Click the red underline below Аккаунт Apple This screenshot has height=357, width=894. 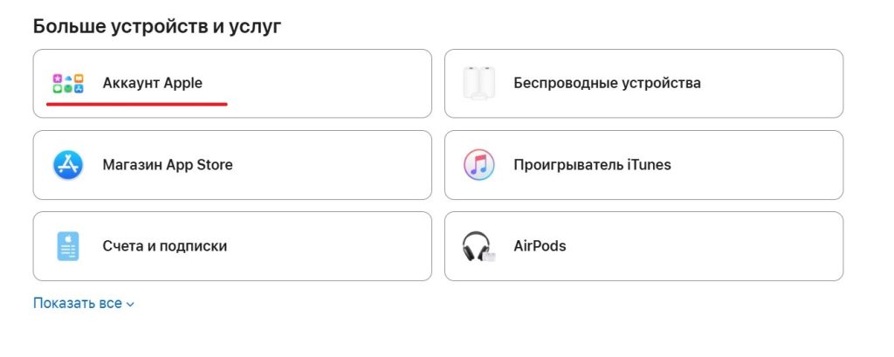(136, 104)
